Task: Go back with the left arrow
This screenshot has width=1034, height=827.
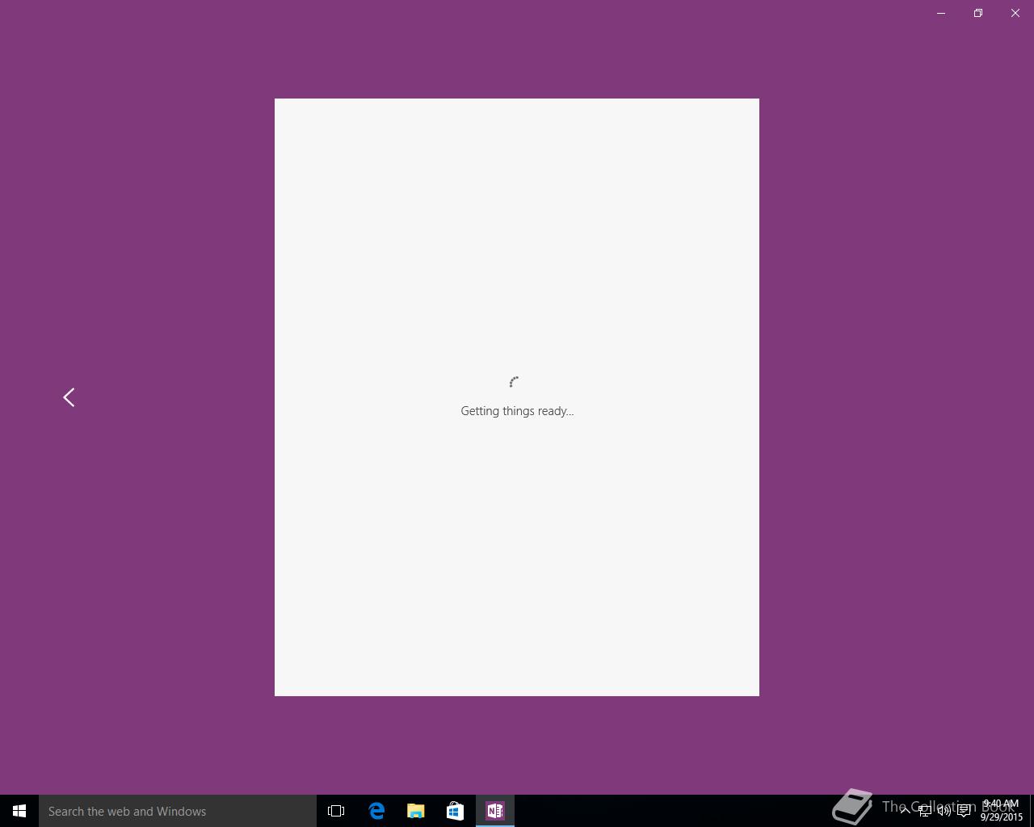Action: tap(69, 397)
